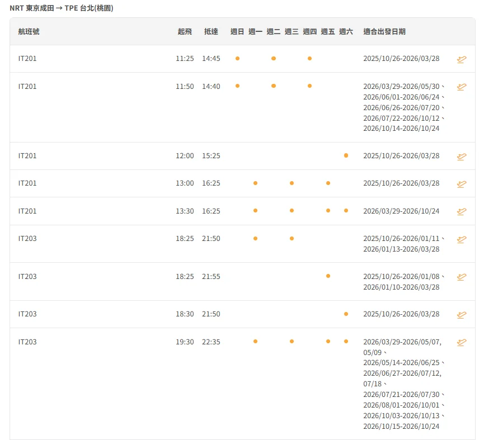Click date range 2026/01/13-2026/03/28

401,249
